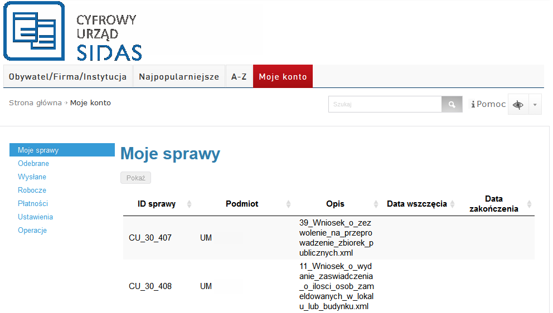This screenshot has width=553, height=313.
Task: Sort by Podmiot column arrows
Action: click(x=288, y=204)
